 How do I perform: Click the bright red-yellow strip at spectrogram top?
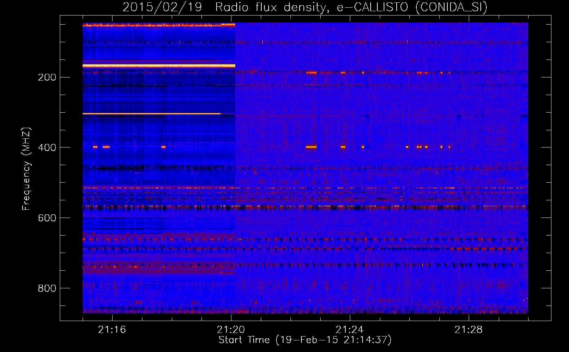(x=158, y=25)
